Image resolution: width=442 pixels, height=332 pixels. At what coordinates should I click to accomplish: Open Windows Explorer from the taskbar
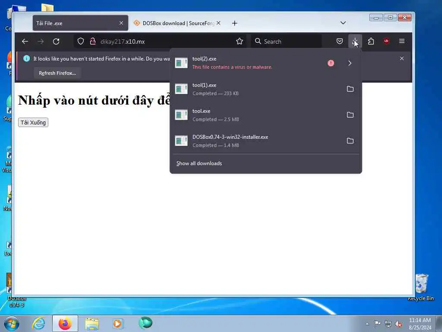[92, 323]
